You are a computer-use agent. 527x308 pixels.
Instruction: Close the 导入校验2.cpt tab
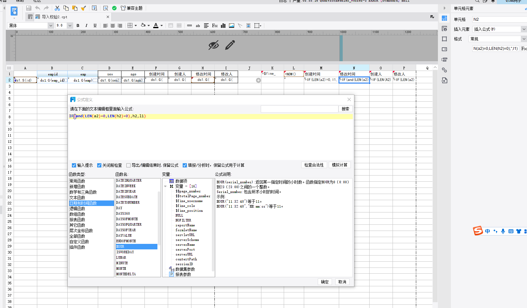108,17
